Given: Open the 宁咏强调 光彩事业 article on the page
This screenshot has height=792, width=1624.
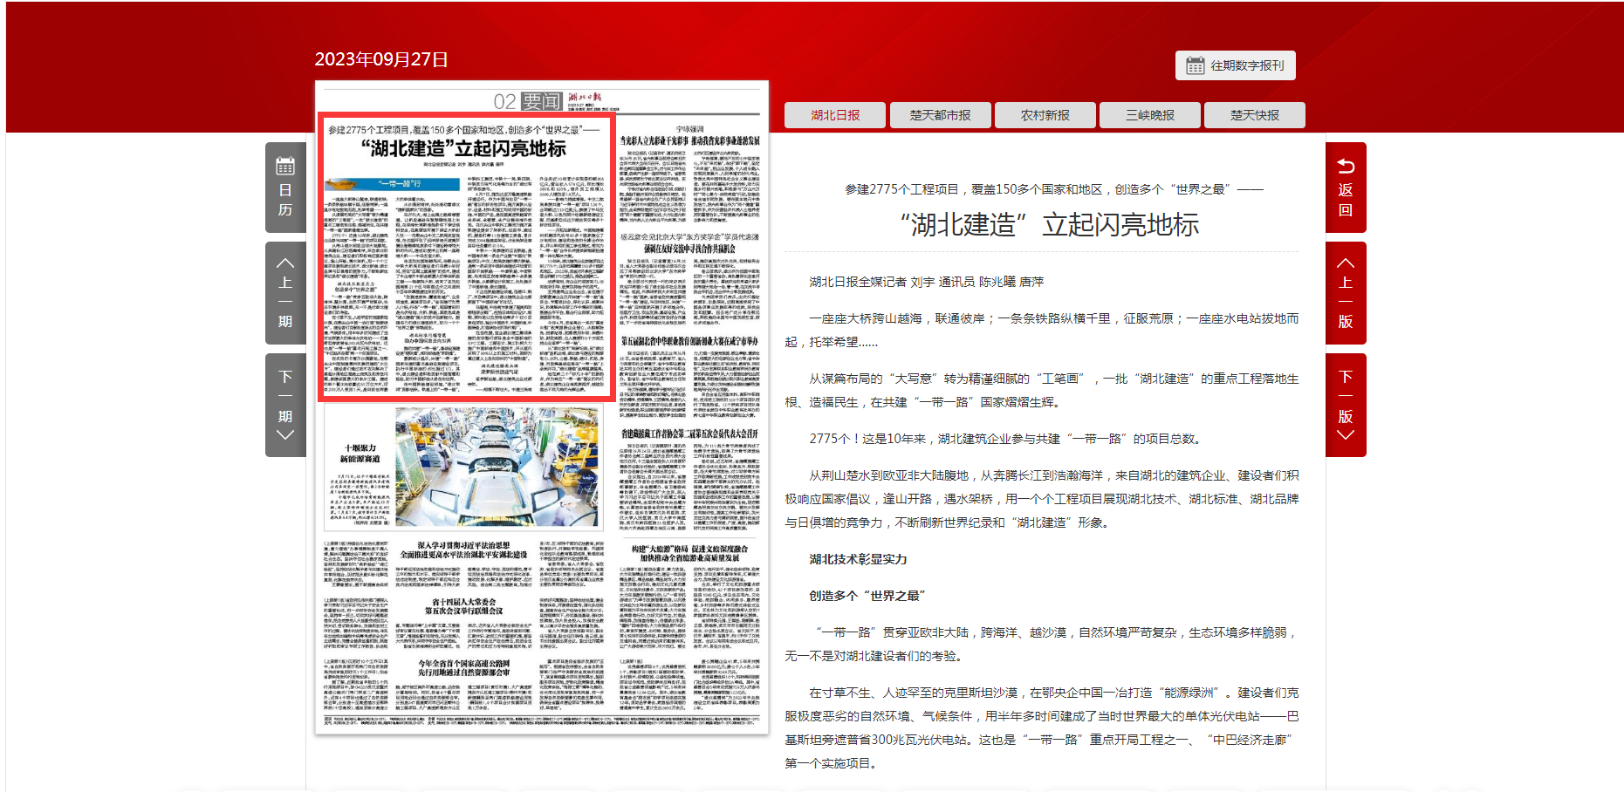Looking at the screenshot, I should (689, 173).
